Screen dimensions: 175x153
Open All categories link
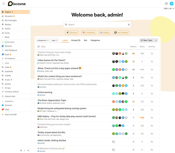point(15,58)
